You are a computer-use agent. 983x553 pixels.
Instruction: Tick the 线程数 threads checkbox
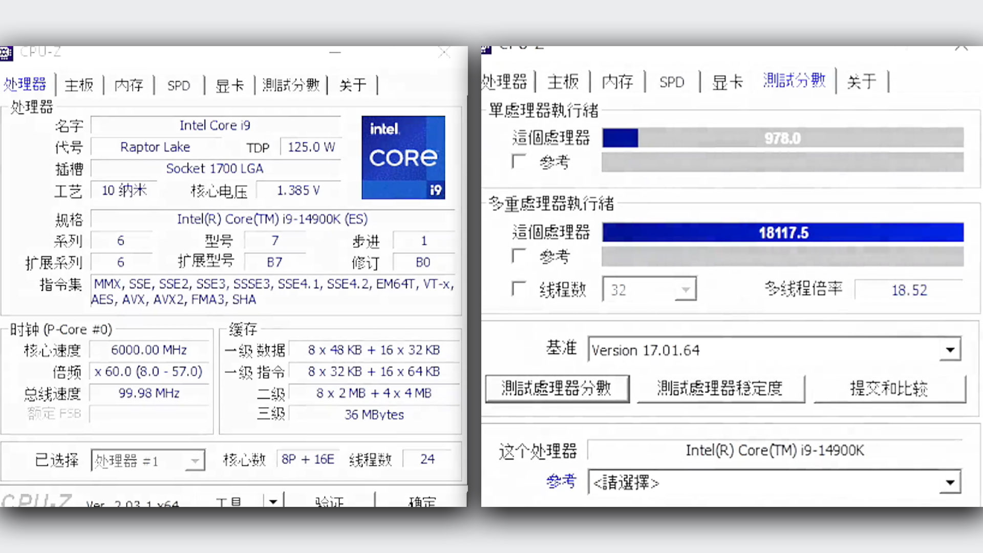(x=519, y=288)
